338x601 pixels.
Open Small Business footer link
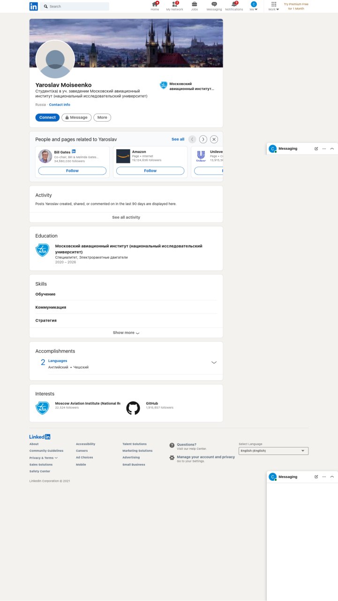pyautogui.click(x=134, y=464)
